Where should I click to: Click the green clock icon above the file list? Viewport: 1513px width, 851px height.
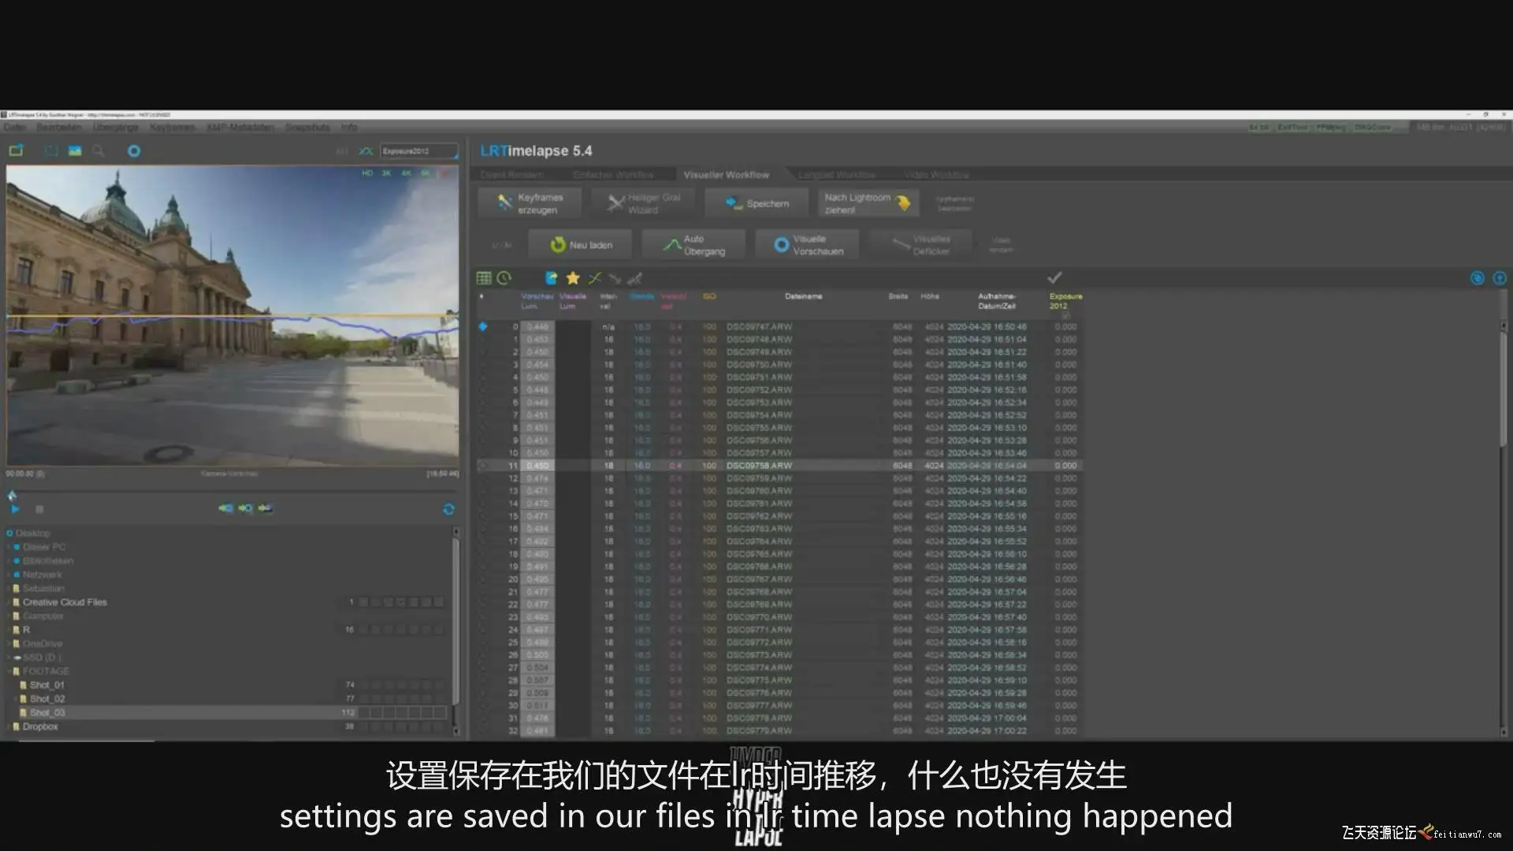504,277
